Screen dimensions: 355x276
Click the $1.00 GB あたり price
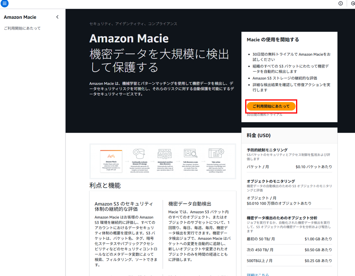[318, 239]
